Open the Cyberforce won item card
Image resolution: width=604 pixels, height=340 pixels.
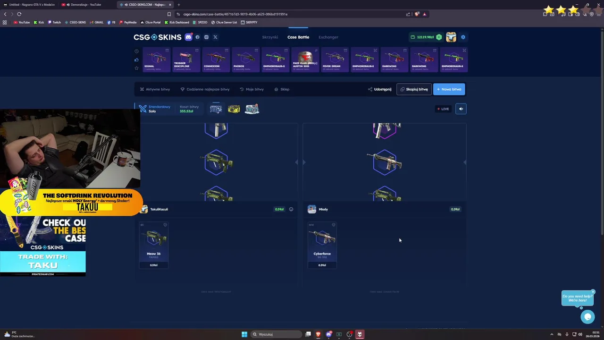tap(322, 245)
